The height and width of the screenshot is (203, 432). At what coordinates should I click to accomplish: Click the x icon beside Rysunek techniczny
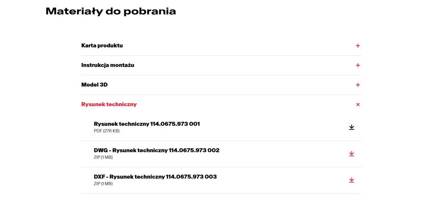(x=358, y=104)
